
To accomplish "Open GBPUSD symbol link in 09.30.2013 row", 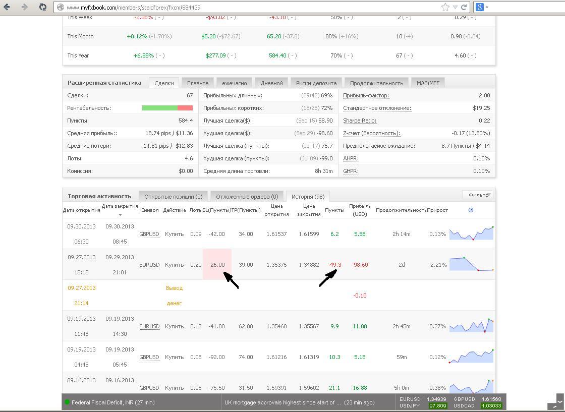I will pos(149,234).
